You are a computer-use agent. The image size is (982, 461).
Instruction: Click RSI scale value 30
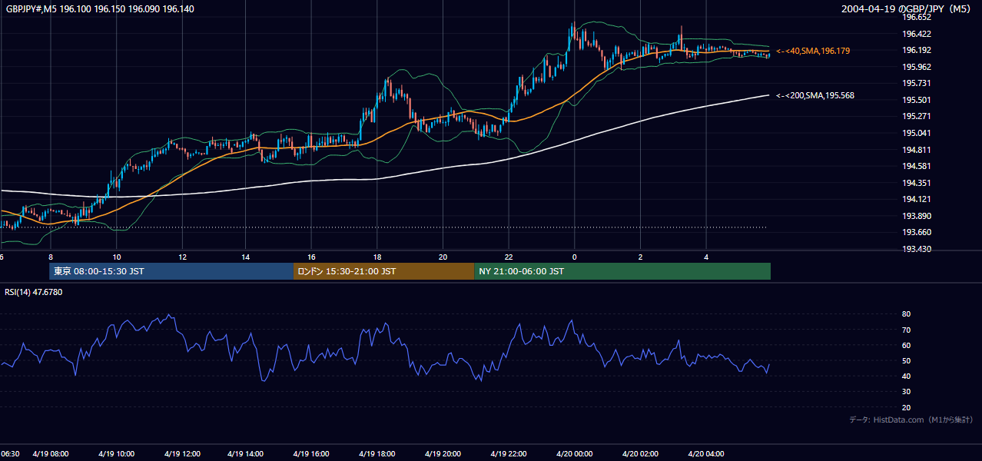tap(906, 392)
